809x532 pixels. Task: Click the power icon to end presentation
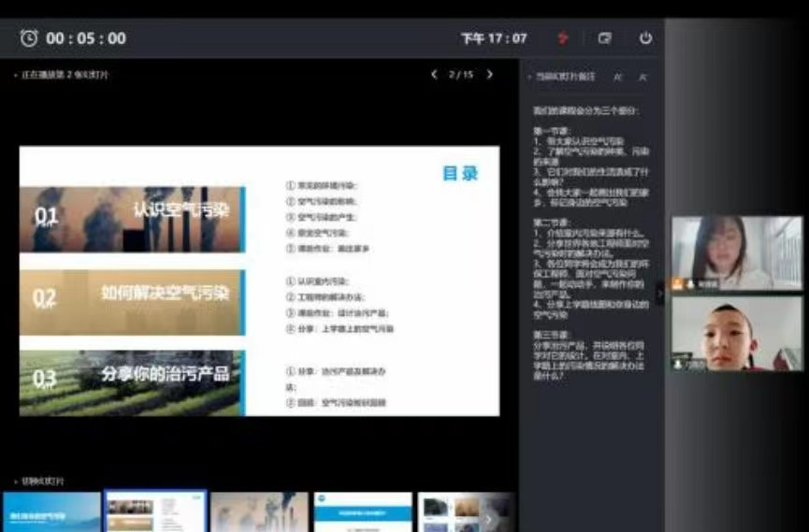click(645, 38)
